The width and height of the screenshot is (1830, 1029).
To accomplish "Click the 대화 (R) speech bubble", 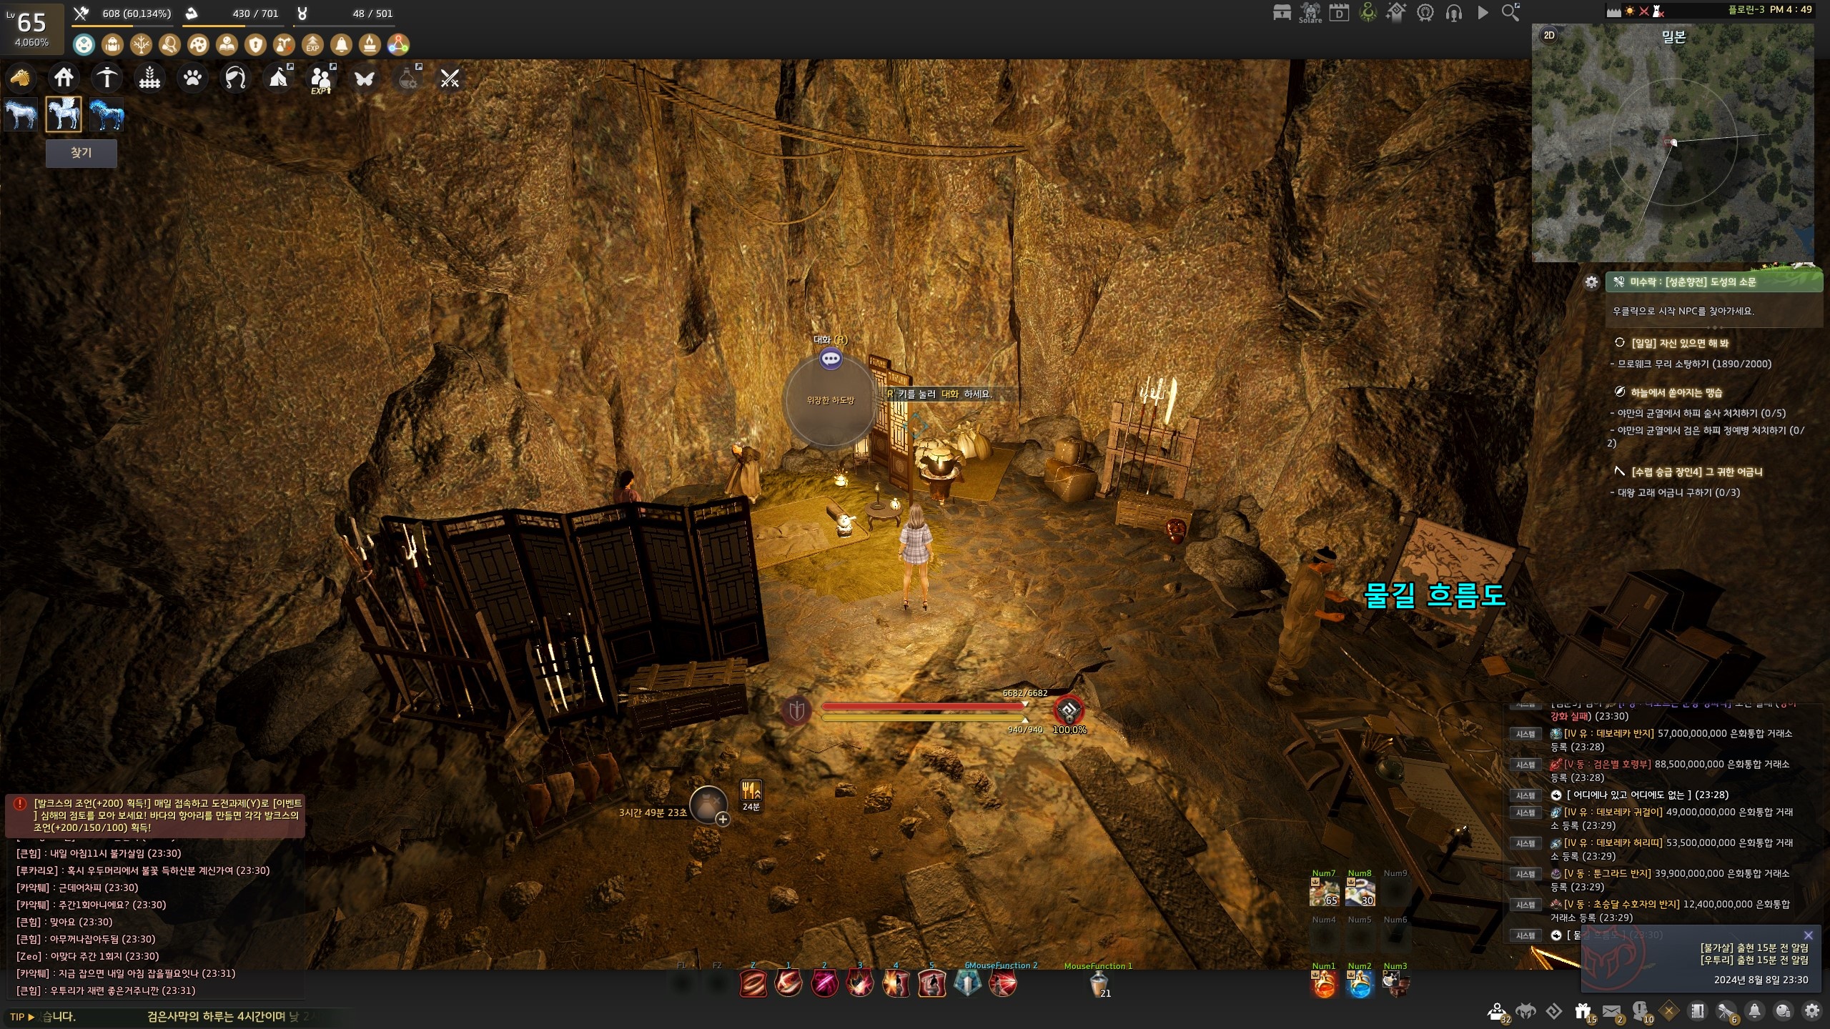I will pyautogui.click(x=830, y=359).
